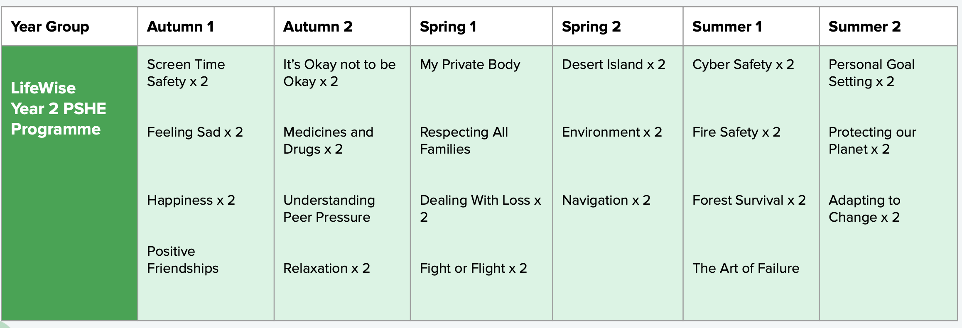Screen dimensions: 962x328
Task: Click the Protecting our Planet entry
Action: pyautogui.click(x=872, y=140)
